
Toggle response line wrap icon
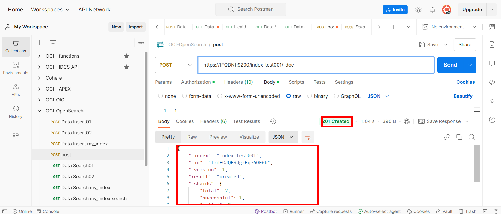(x=308, y=137)
